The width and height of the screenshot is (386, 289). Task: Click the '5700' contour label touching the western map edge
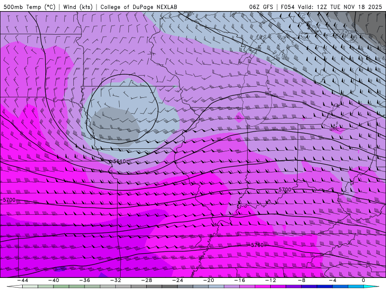point(9,200)
